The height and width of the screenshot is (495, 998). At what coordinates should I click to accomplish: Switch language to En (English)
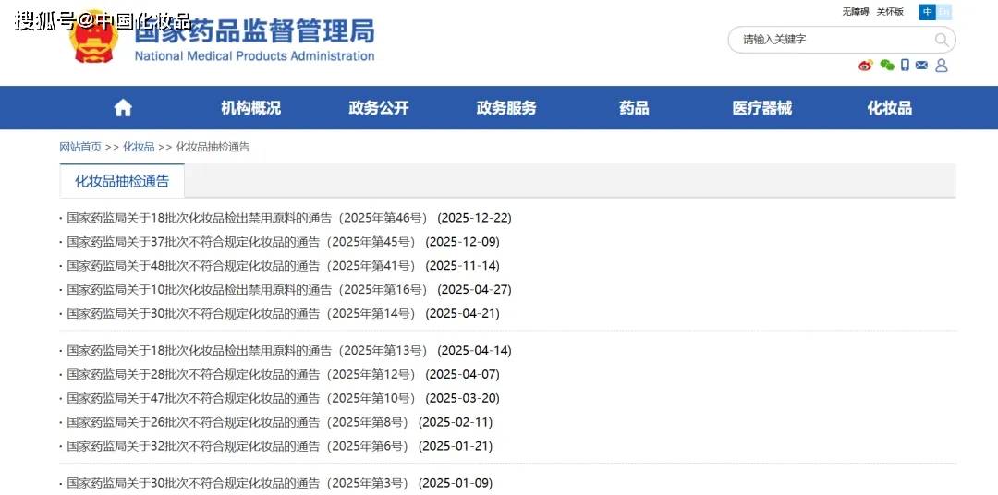coord(944,12)
